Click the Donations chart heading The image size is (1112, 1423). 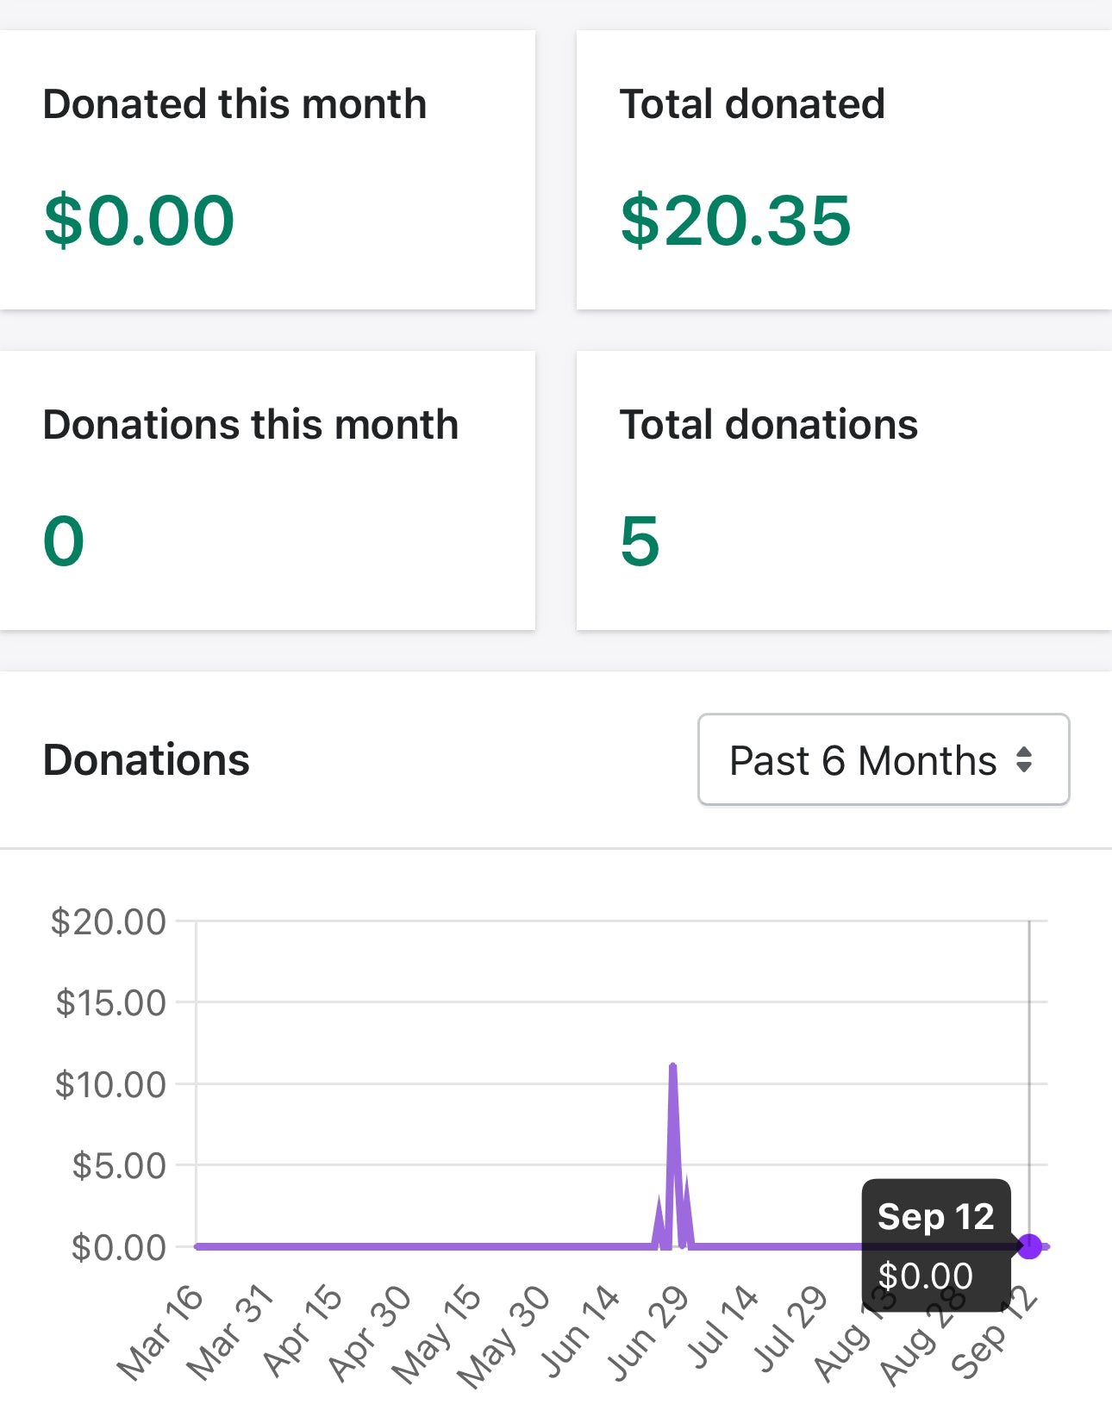[x=147, y=759]
